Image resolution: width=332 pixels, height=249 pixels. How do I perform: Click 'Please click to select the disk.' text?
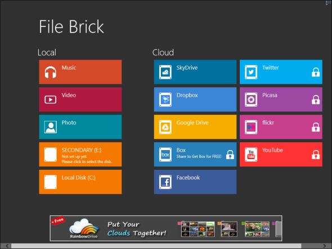click(87, 162)
